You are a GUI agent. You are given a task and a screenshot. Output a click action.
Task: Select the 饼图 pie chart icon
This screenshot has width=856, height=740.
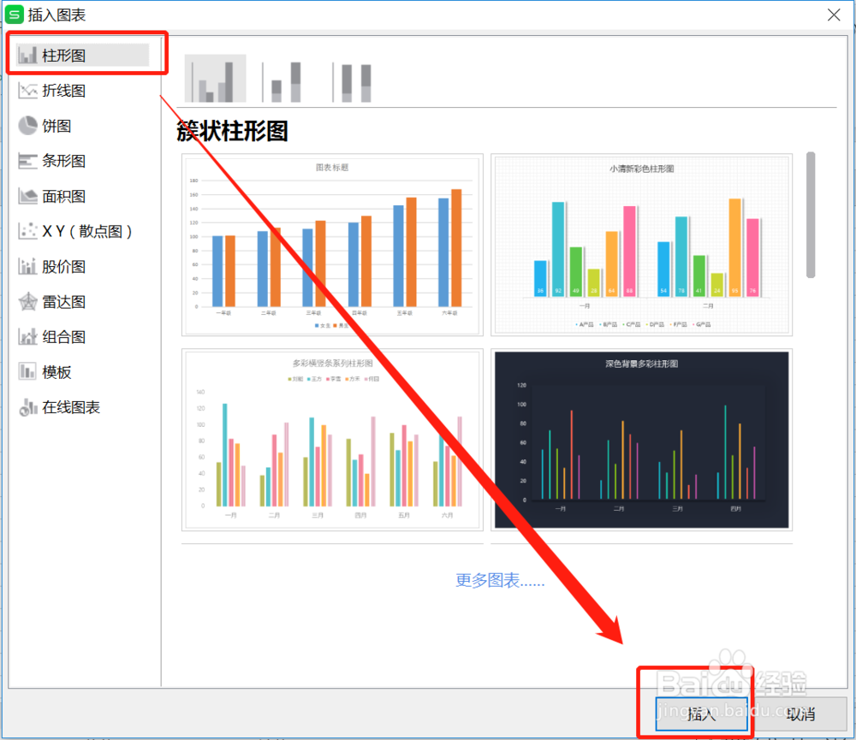point(27,126)
